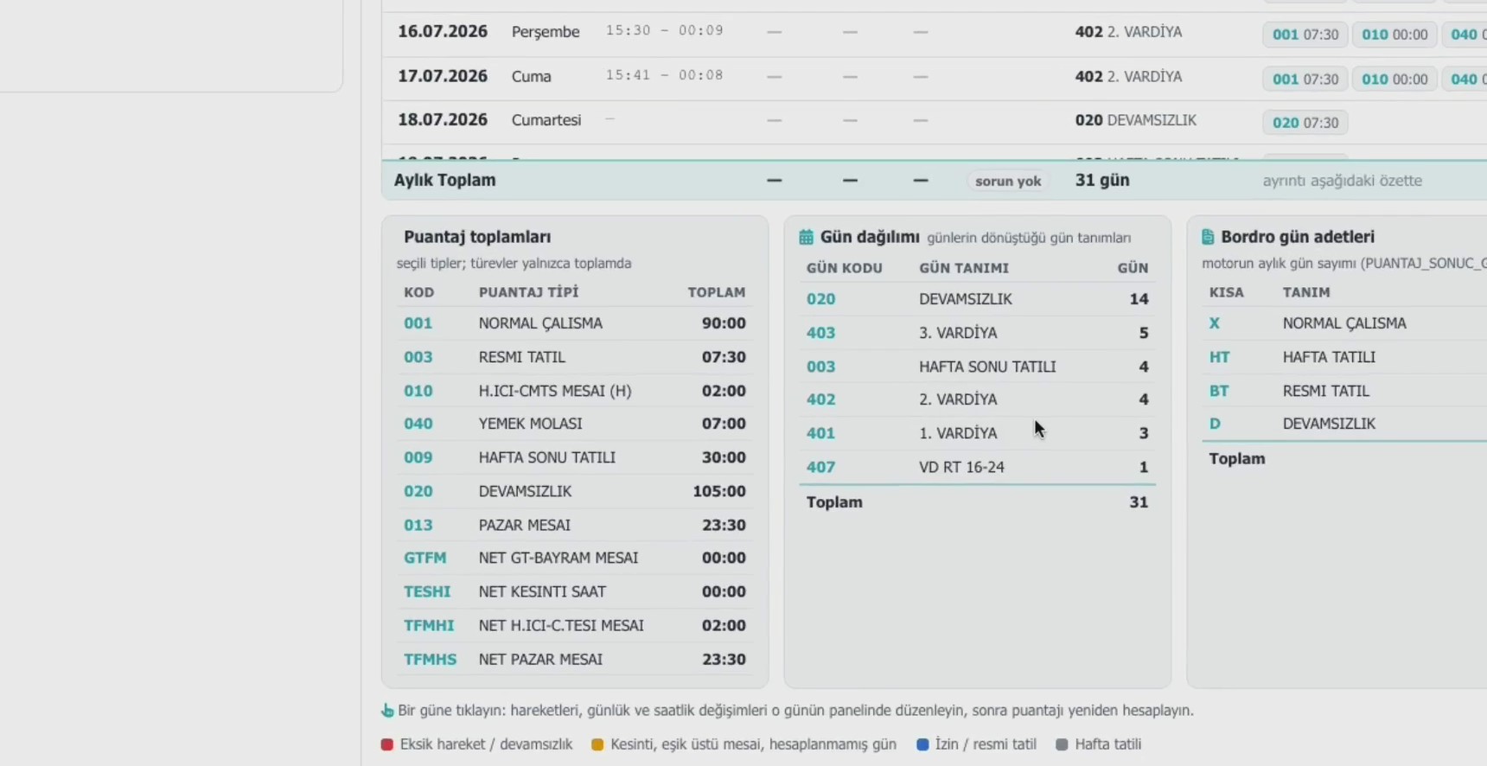This screenshot has width=1487, height=766.
Task: Select code 013 PAZAR MESAI row
Action: (575, 525)
